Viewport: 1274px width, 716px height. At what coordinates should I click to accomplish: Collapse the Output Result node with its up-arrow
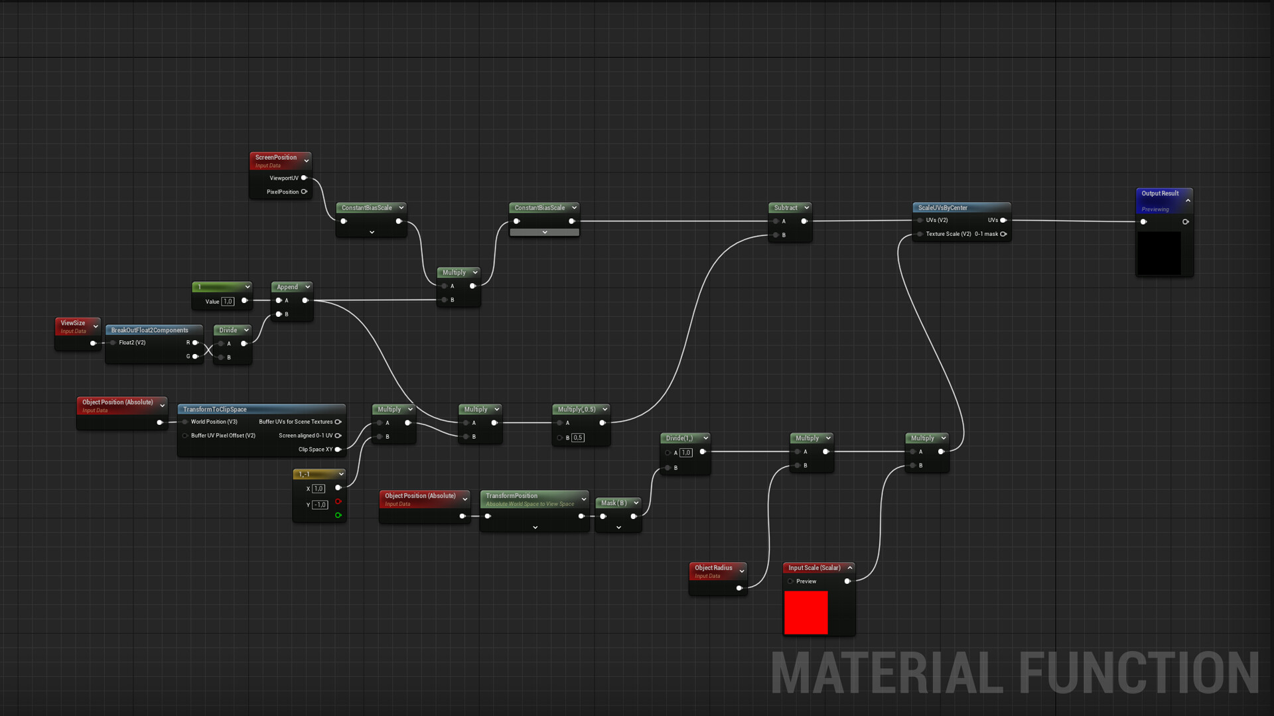point(1188,200)
